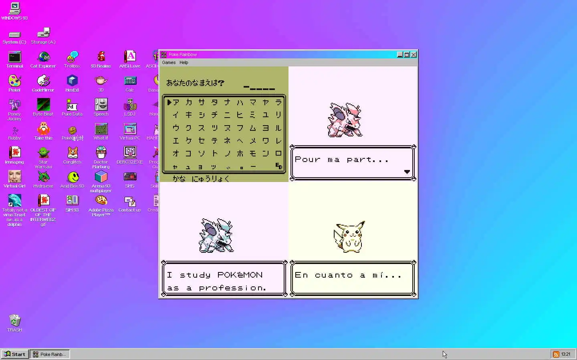This screenshot has width=577, height=360.
Task: Launch the Hydra.exe icon
Action: [43, 180]
